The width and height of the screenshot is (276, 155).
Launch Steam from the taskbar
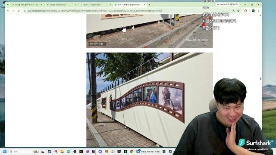[x=50, y=152]
